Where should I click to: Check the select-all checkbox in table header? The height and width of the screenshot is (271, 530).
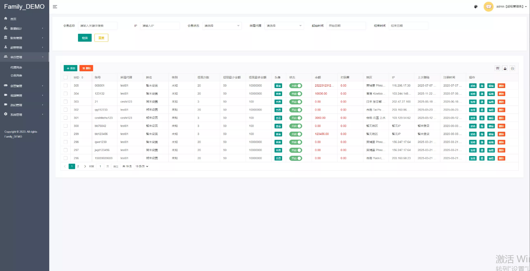click(x=66, y=77)
